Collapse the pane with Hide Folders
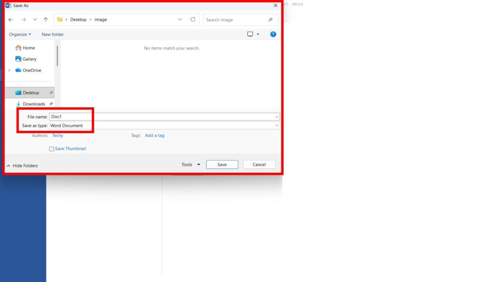 point(22,165)
